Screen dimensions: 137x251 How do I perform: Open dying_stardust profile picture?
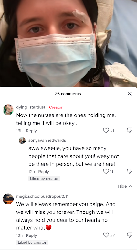8,110
